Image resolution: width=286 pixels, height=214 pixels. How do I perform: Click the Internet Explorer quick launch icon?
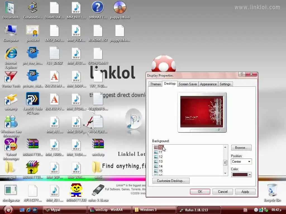coord(28,210)
